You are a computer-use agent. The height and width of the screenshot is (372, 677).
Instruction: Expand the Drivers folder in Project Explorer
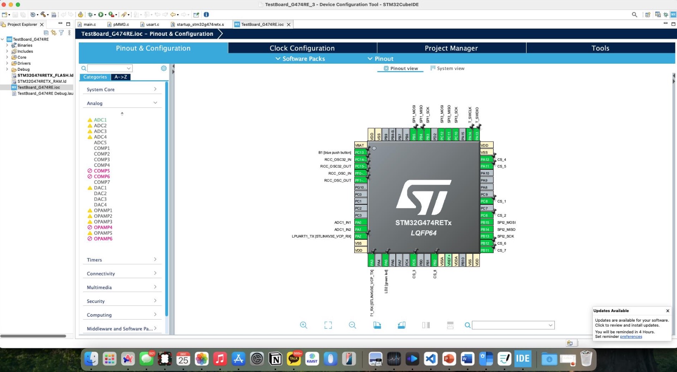click(7, 63)
